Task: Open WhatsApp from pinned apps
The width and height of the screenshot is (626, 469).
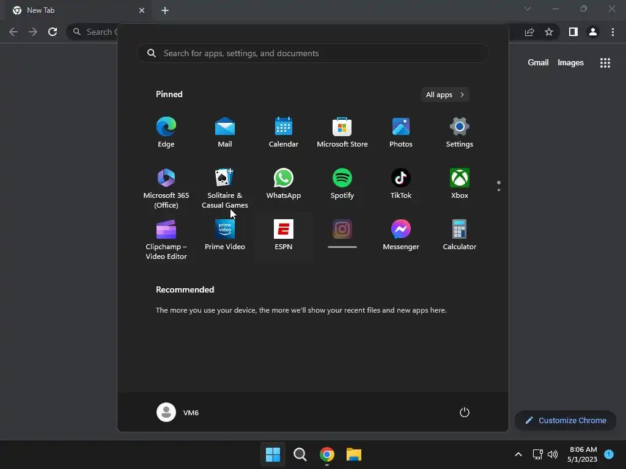Action: (x=284, y=183)
